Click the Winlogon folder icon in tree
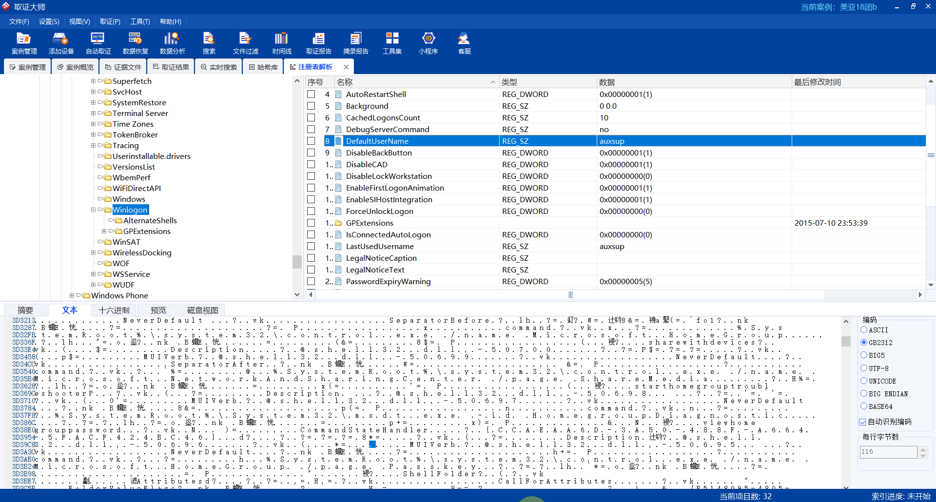Viewport: 936px width, 502px height. tap(108, 210)
